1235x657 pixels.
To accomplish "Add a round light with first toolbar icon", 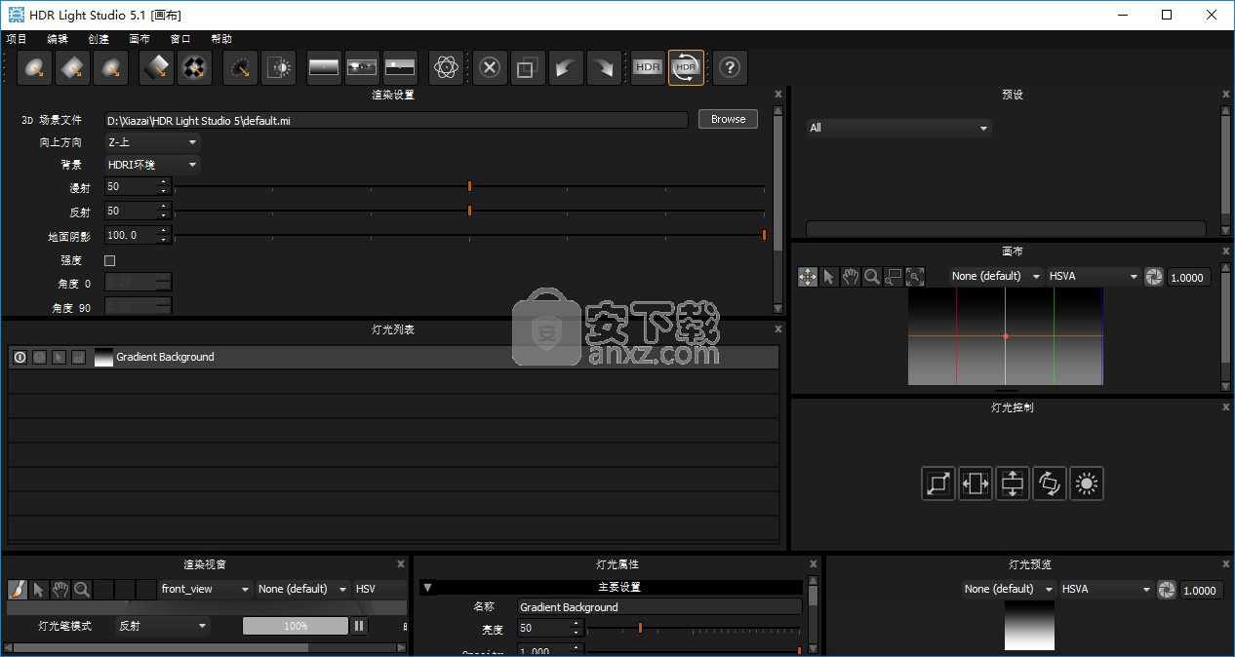I will 36,67.
